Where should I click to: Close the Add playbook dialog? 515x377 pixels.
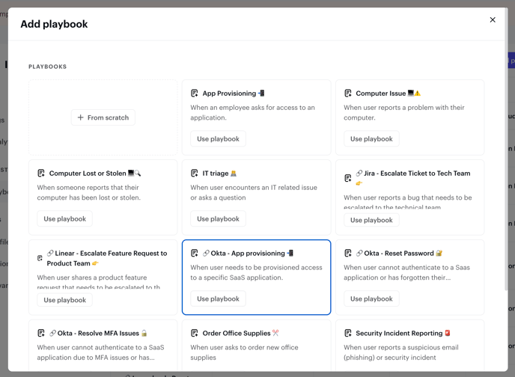point(493,20)
